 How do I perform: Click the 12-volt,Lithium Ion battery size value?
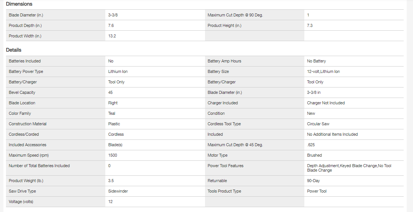(323, 71)
